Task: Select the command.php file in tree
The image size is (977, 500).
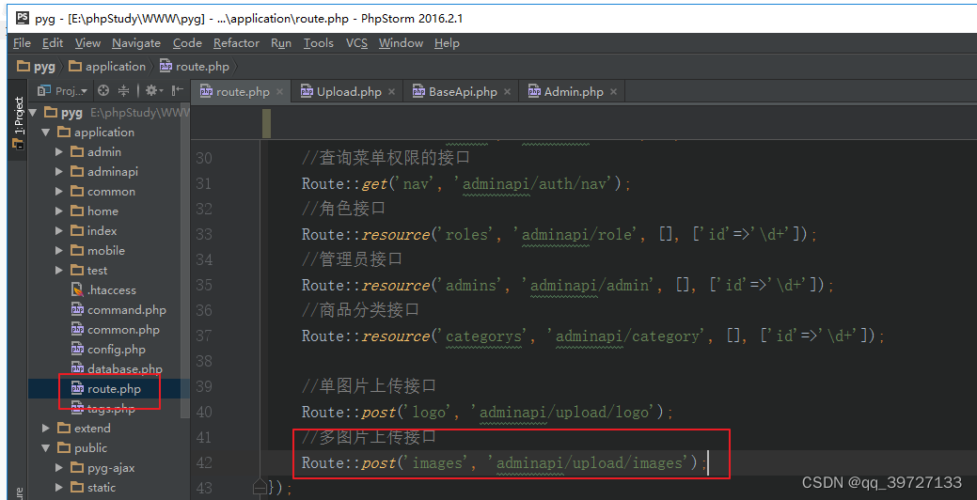Action: pos(118,310)
